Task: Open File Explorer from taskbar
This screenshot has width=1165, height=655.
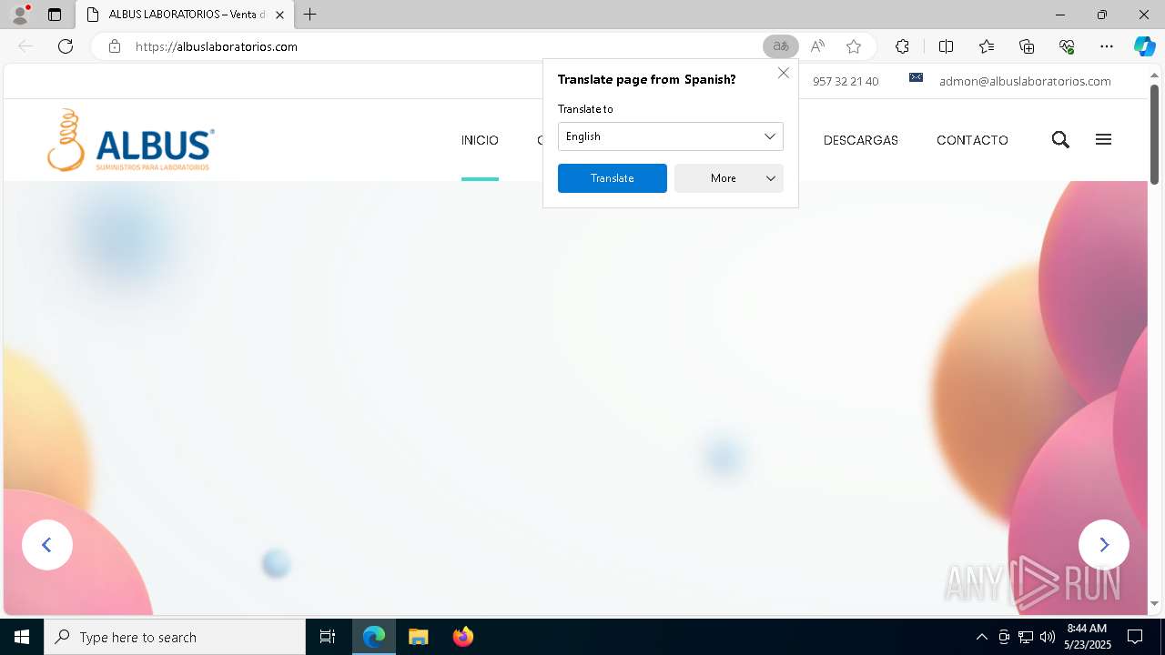Action: [418, 637]
